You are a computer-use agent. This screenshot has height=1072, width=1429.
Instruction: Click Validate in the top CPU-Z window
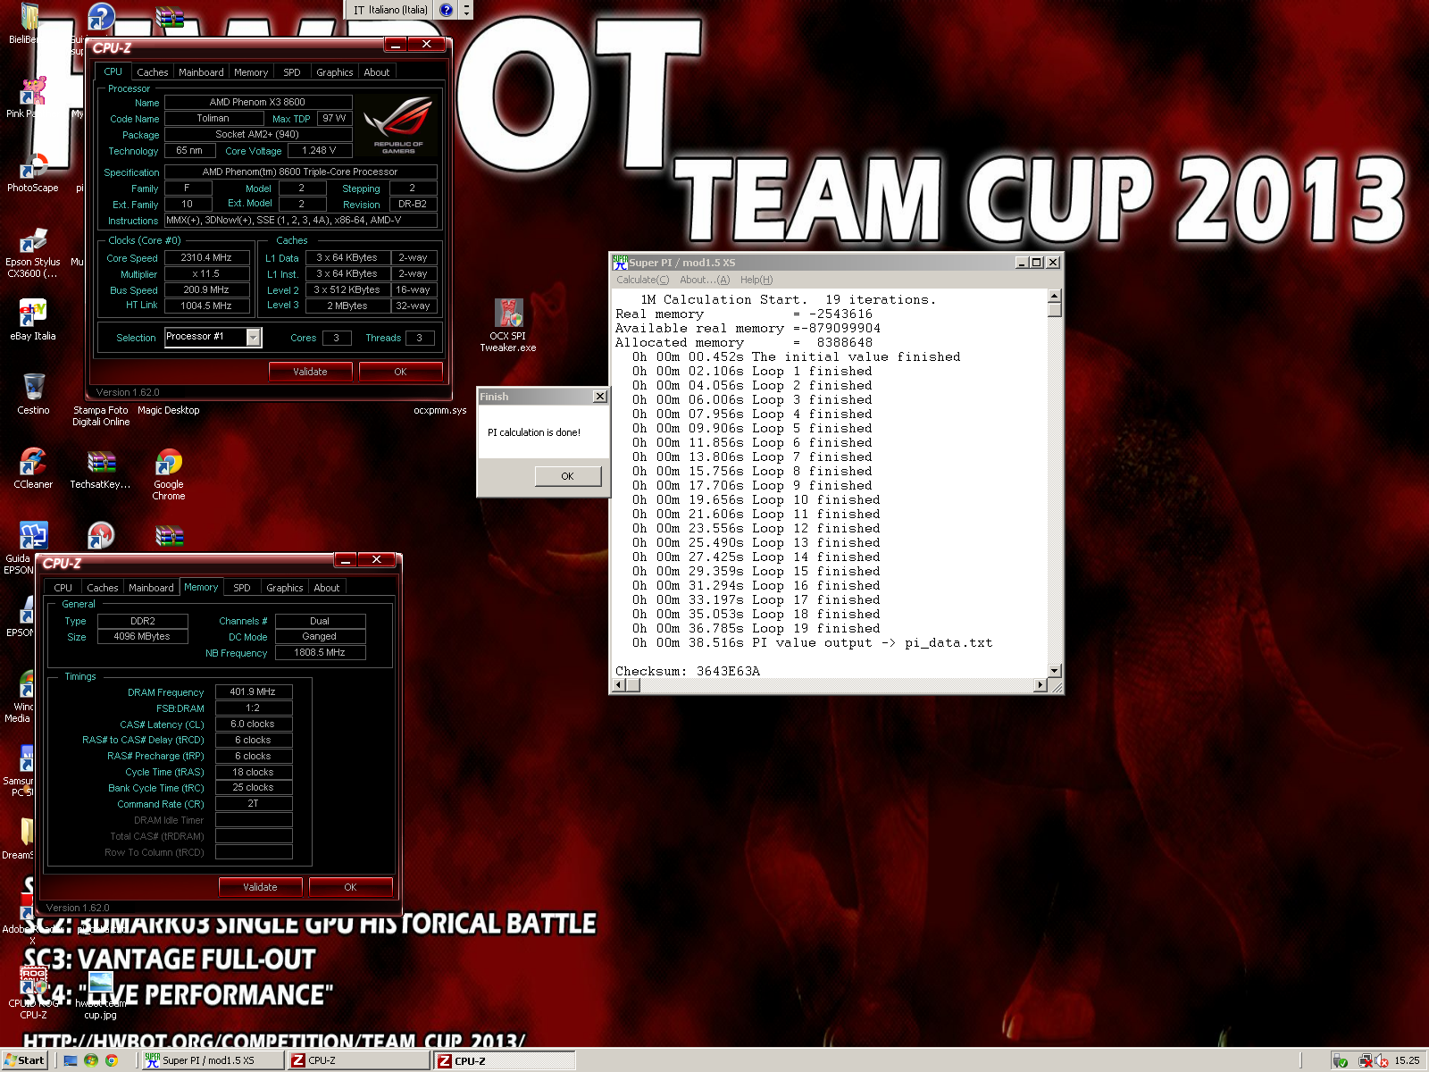click(310, 372)
